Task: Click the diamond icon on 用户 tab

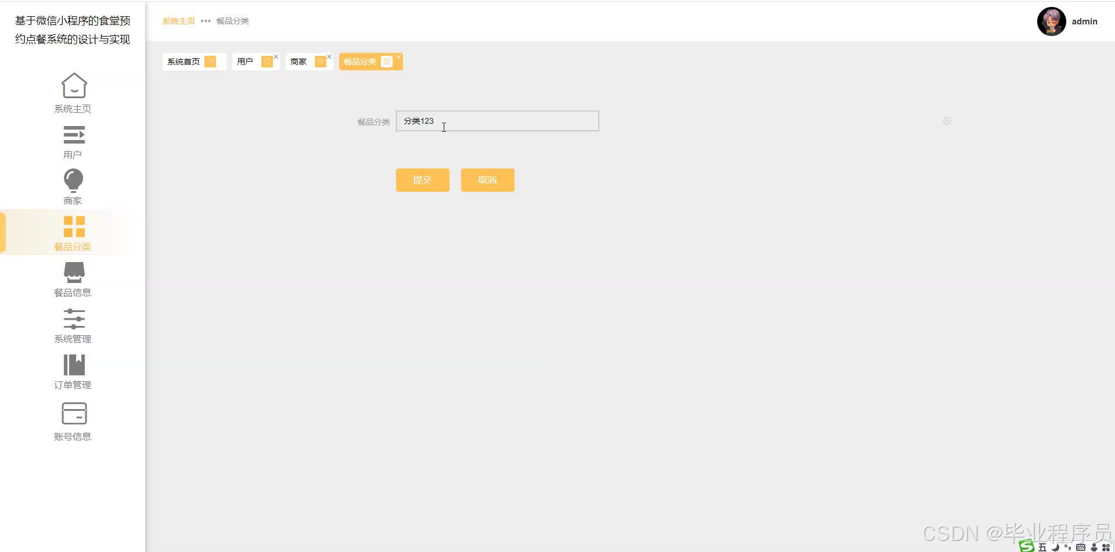Action: pos(267,62)
